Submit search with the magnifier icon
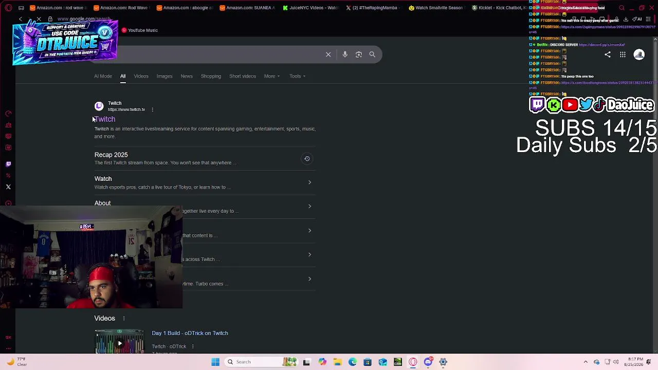 click(372, 54)
